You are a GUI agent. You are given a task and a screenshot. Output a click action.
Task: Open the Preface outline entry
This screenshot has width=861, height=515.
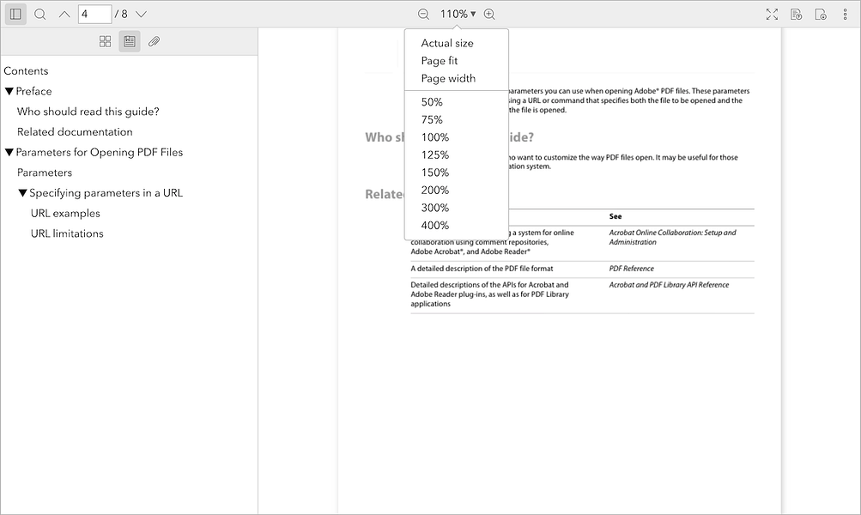[33, 91]
